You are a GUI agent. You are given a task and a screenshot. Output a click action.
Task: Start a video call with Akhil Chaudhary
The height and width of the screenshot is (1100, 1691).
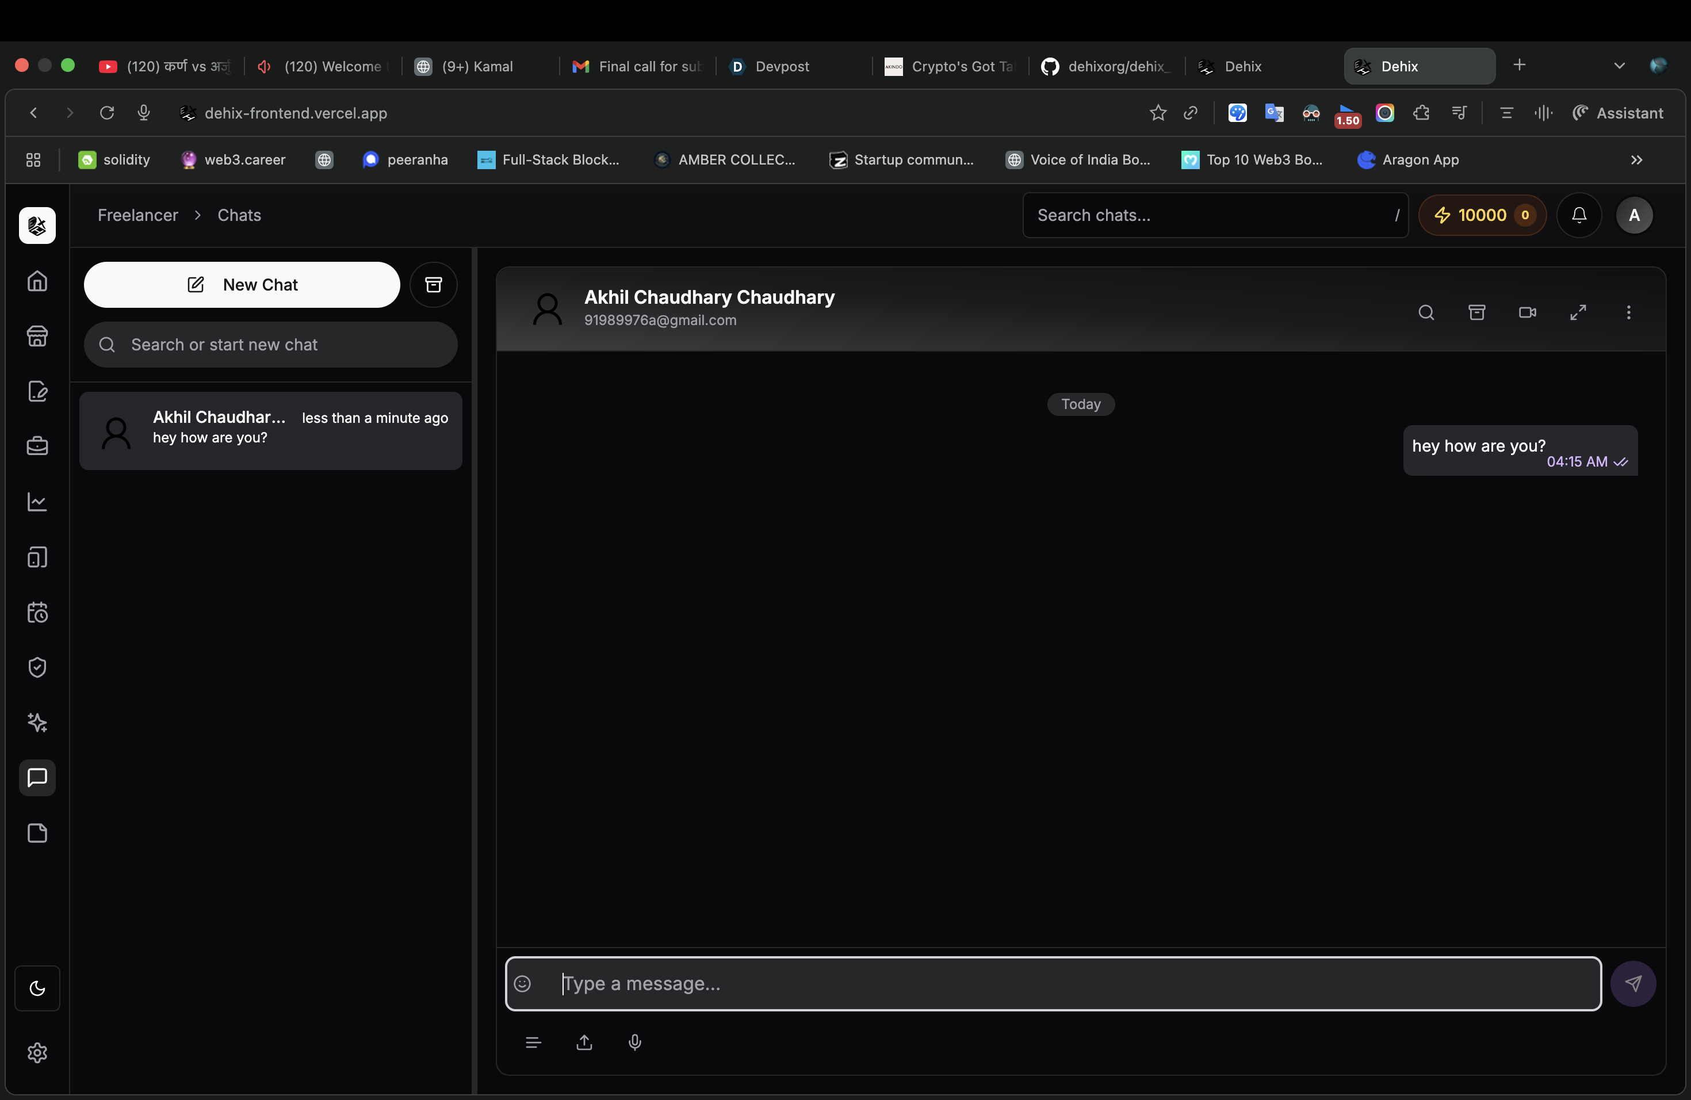[1527, 312]
